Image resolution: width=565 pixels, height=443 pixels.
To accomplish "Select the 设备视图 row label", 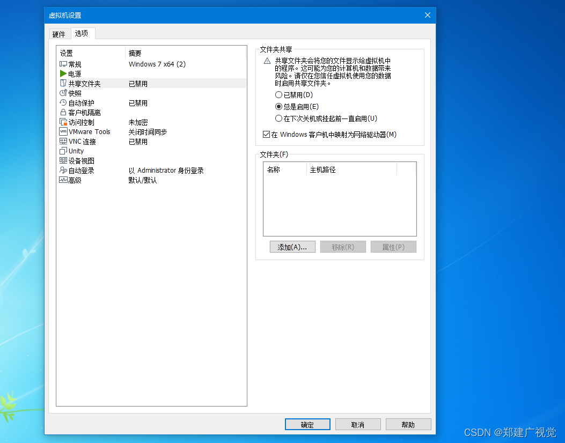I will [x=82, y=161].
